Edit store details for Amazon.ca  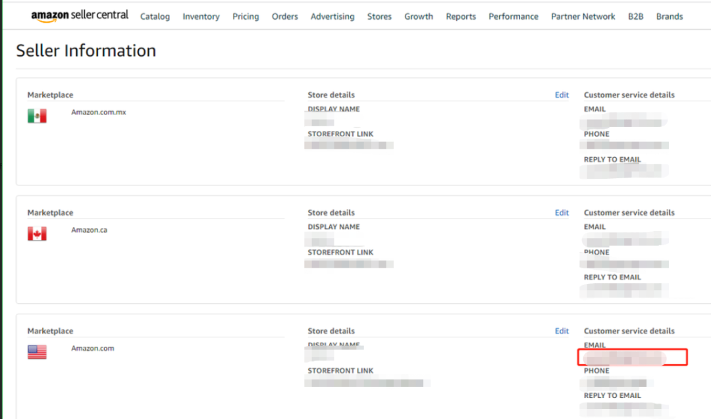click(562, 212)
